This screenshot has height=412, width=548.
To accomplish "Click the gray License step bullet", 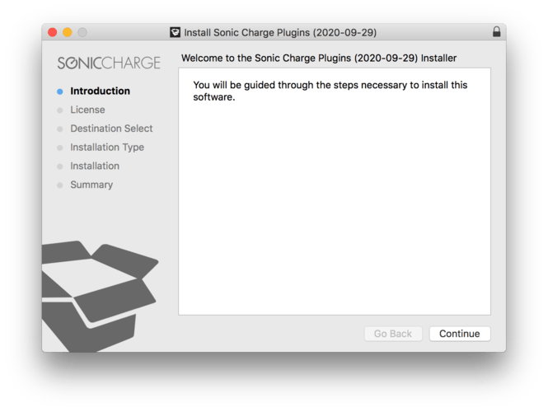I will point(60,110).
